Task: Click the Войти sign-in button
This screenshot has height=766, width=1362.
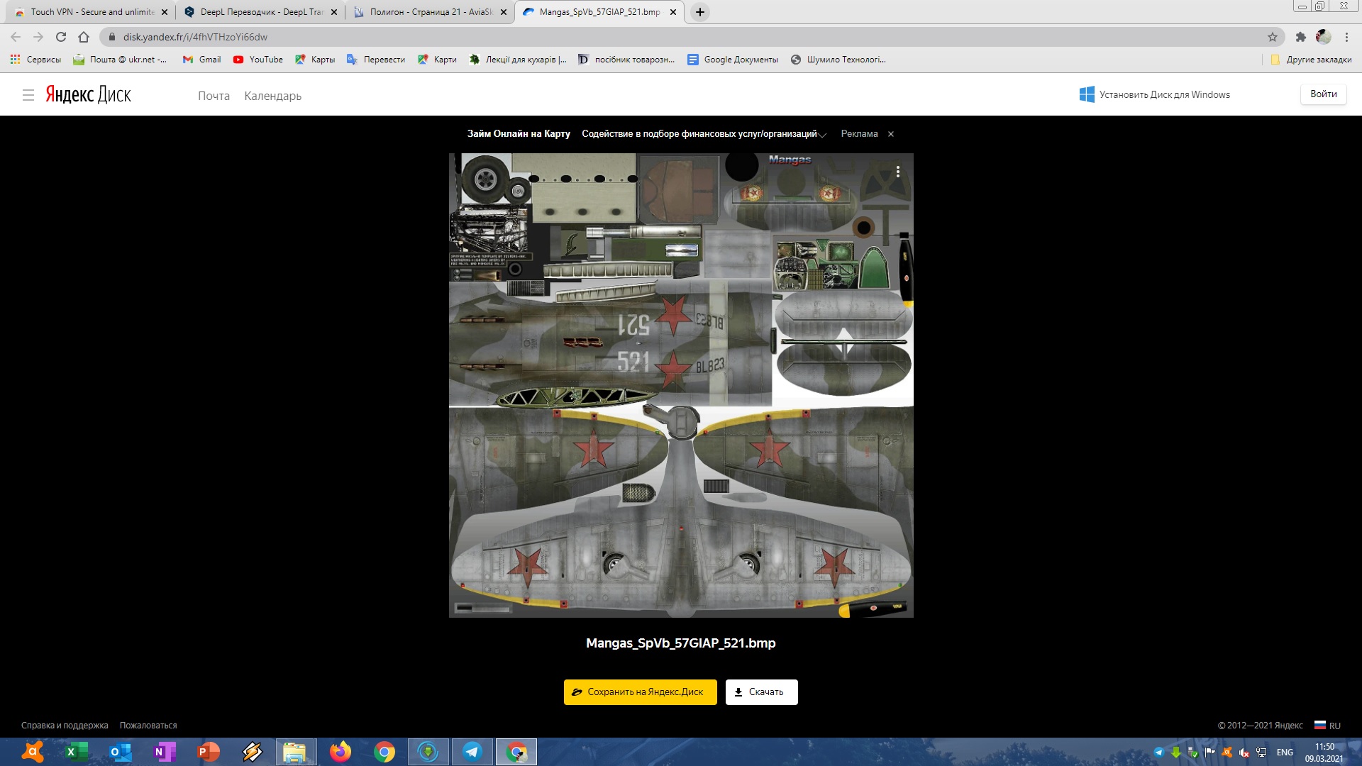Action: point(1323,94)
